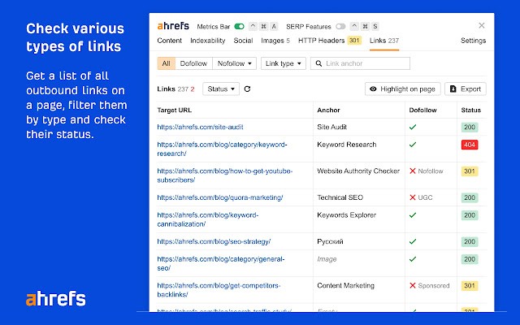Open the Link type dropdown

pos(284,63)
